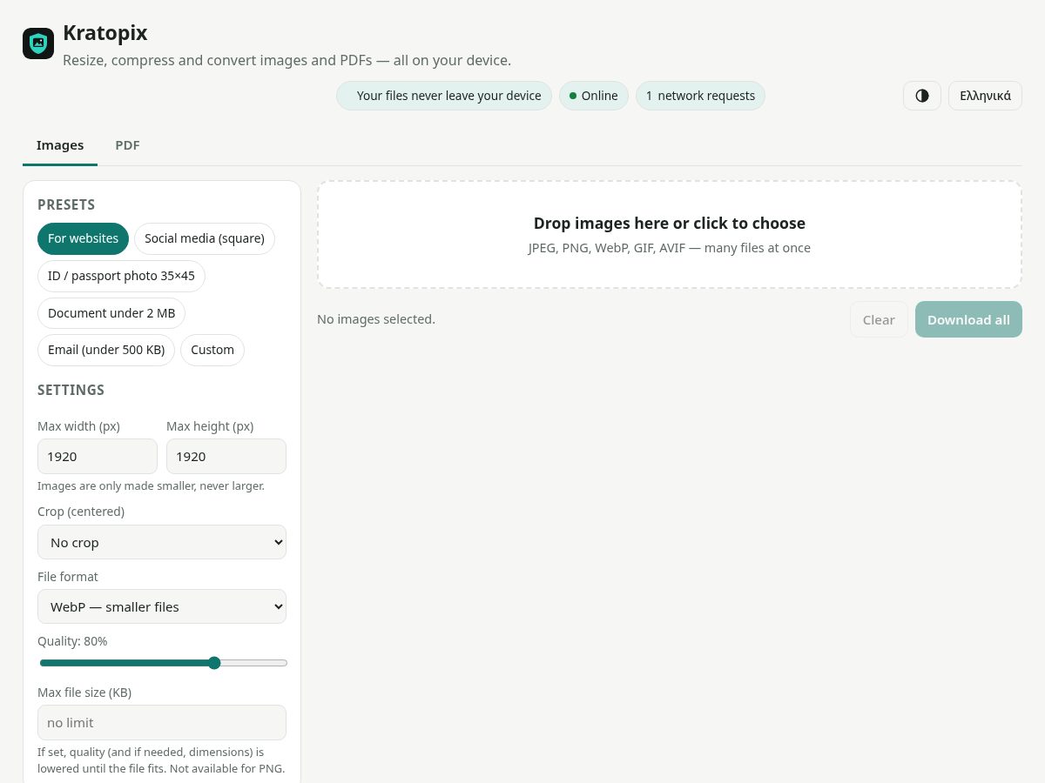Focus the Max height (px) field
1045x783 pixels.
226,457
